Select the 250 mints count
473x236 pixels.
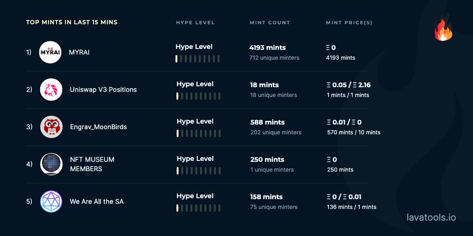[x=267, y=160]
